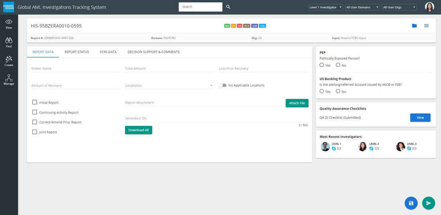Switch to the Report Status tab
The height and width of the screenshot is (215, 441).
point(77,52)
